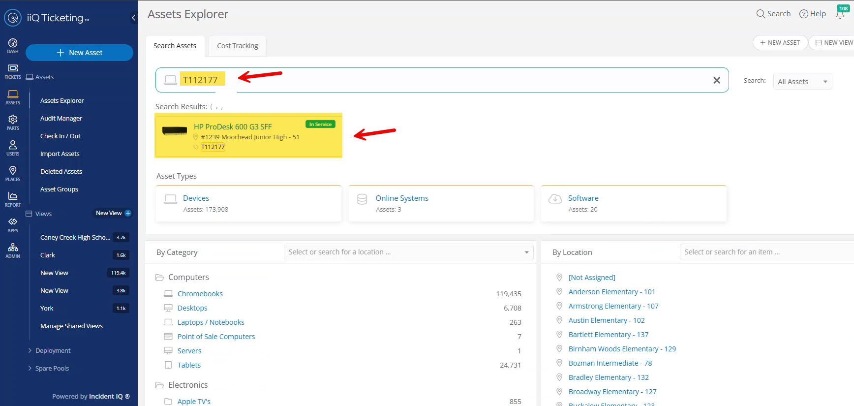Select the Parts gear icon

click(x=13, y=122)
